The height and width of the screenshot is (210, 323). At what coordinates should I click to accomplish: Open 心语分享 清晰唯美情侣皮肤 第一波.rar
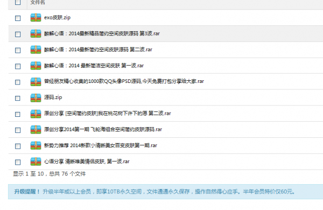click(87, 162)
